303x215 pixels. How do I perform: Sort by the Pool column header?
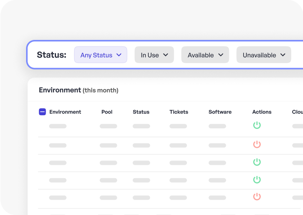107,112
